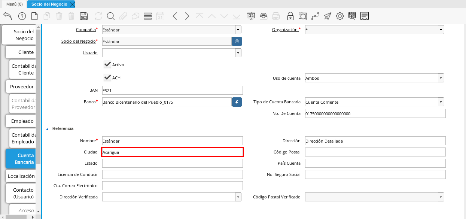This screenshot has height=219, width=466.
Task: Toggle the ACH checkbox
Action: point(108,77)
